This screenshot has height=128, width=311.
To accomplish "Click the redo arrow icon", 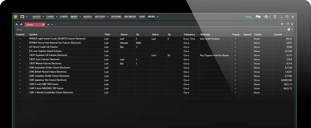I will click(x=21, y=24).
